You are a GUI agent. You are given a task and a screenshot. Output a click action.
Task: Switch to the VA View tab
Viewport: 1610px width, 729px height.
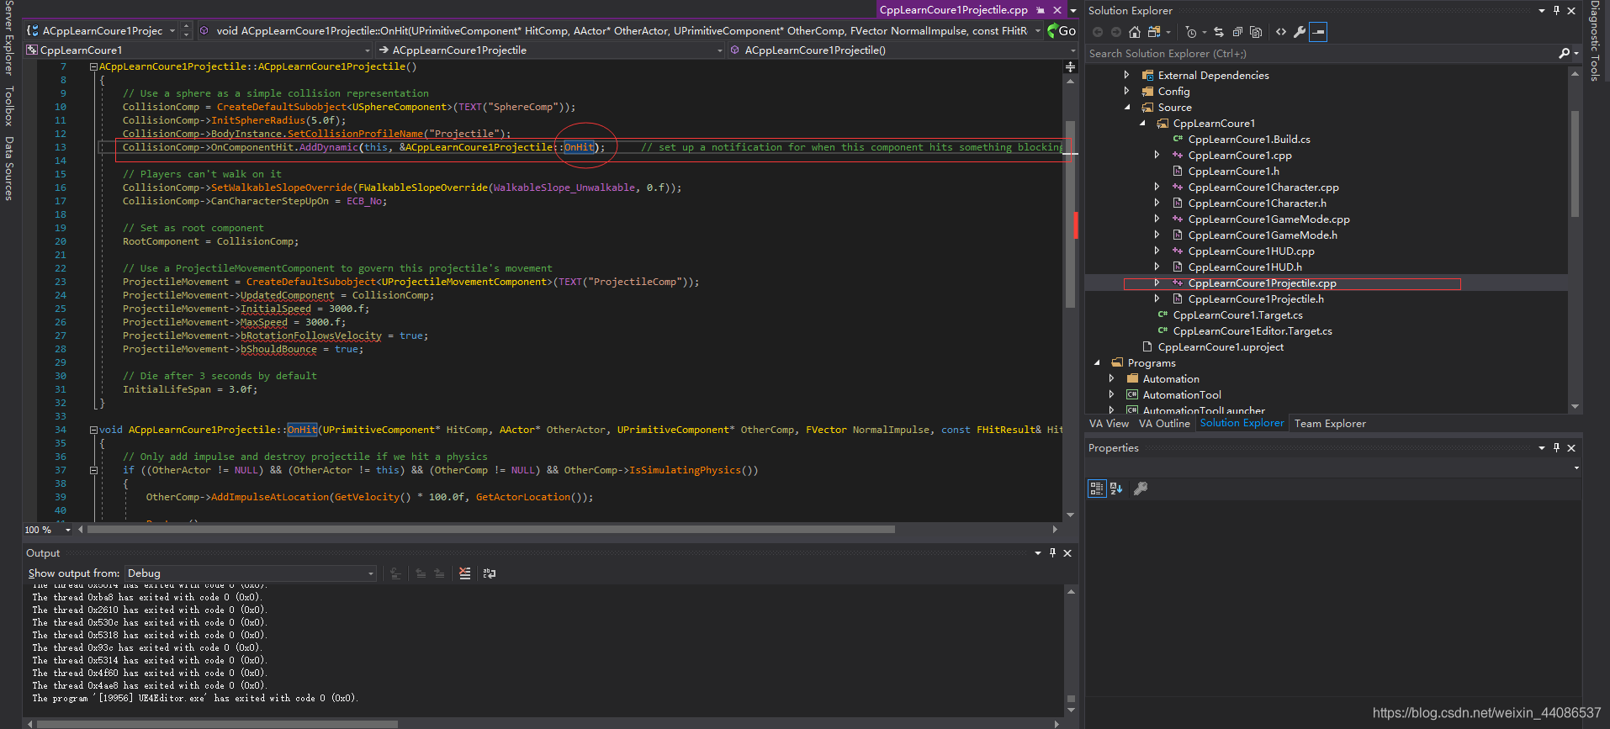click(1109, 424)
